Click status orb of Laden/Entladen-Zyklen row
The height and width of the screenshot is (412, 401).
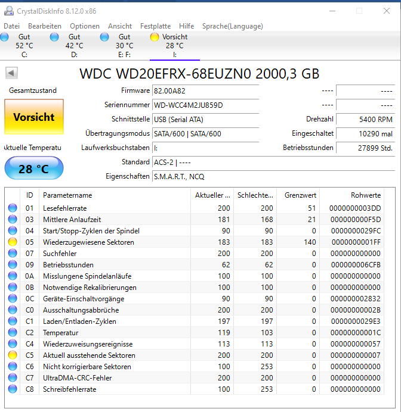(x=13, y=321)
